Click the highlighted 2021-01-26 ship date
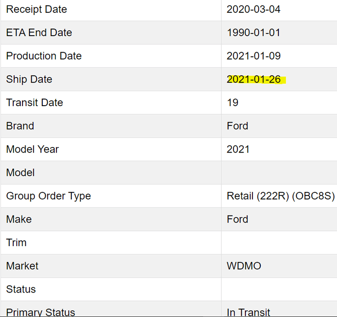Screen dimensions: 337x317 [254, 79]
